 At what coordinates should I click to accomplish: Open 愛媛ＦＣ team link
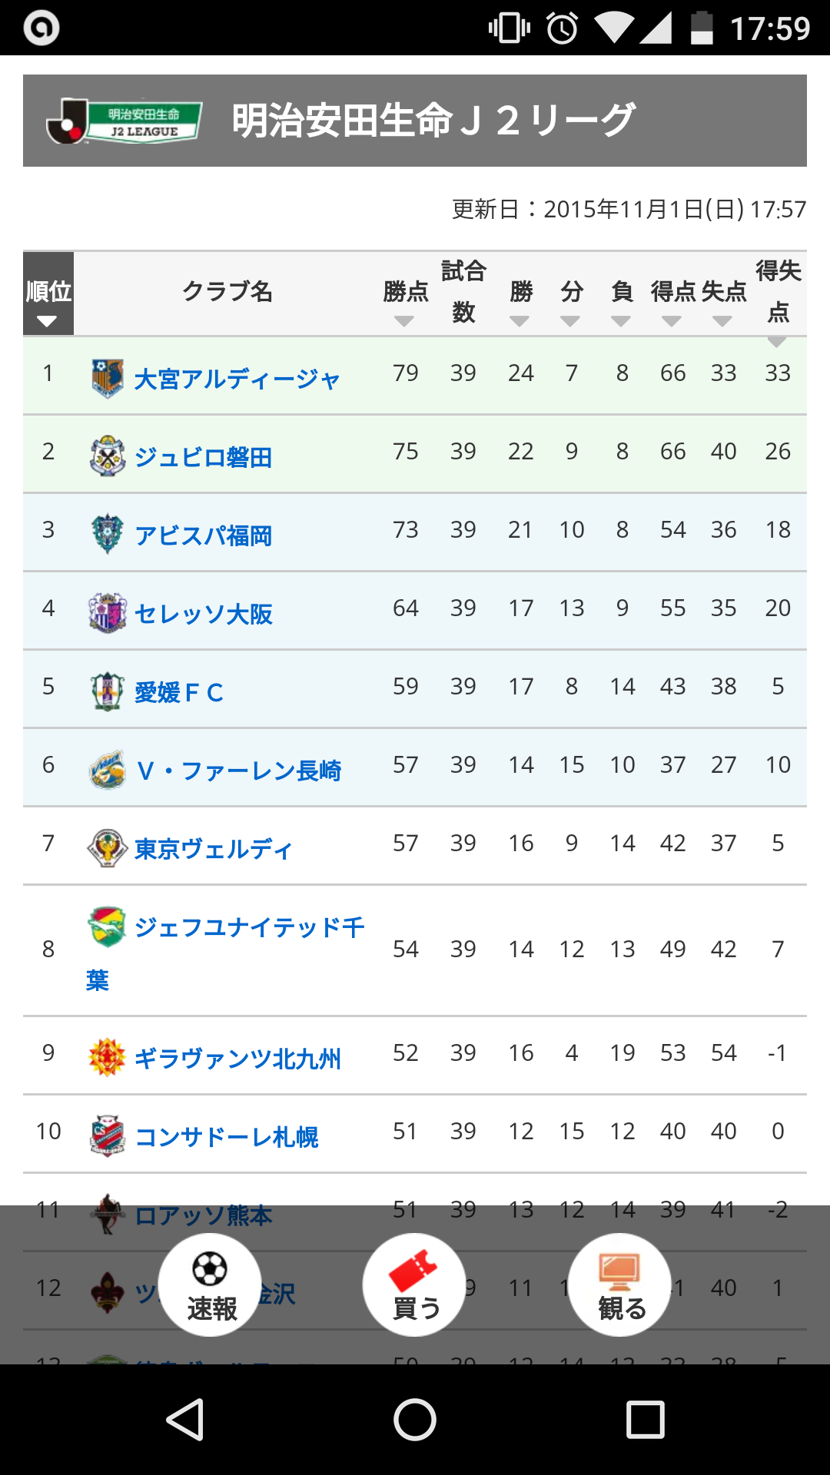179,692
